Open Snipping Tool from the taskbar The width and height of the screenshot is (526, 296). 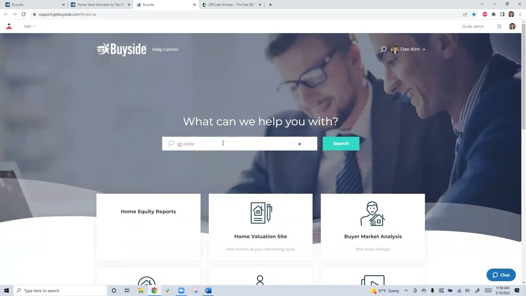195,291
